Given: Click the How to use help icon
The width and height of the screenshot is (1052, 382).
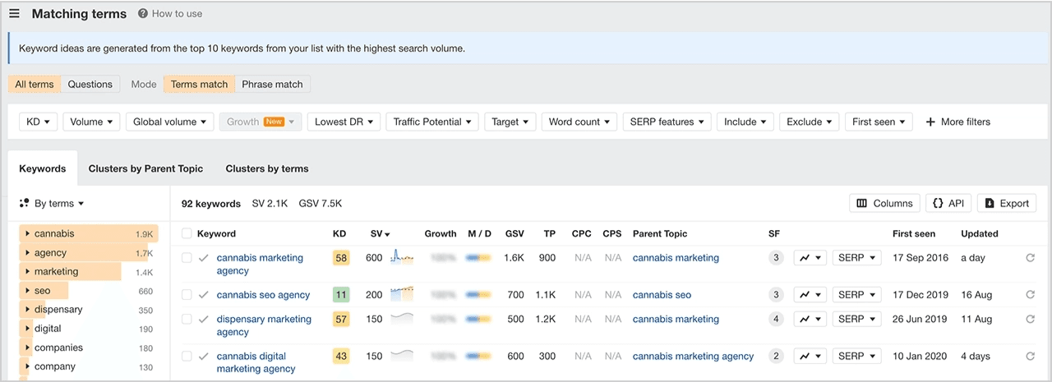Looking at the screenshot, I should pos(143,14).
